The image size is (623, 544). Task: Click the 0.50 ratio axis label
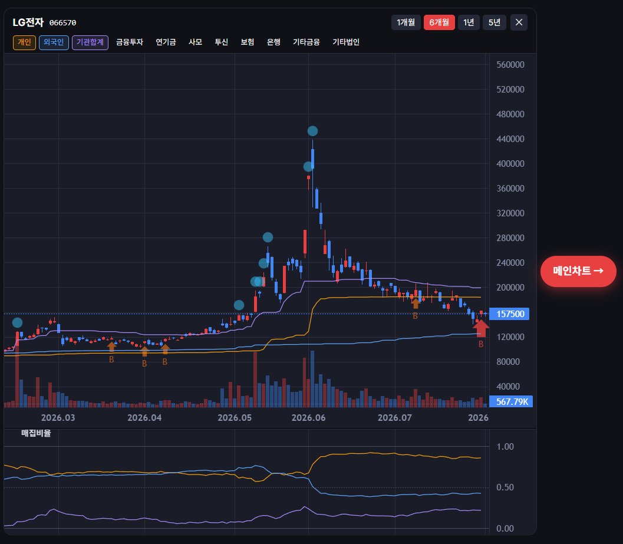pyautogui.click(x=505, y=487)
